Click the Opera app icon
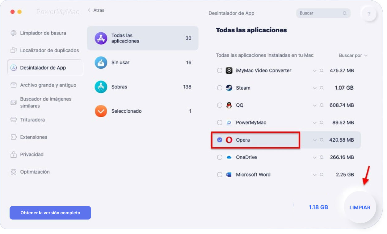 (229, 140)
